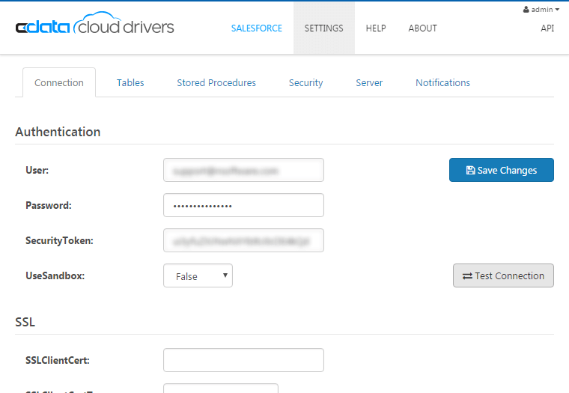View the Notifications tab
Screen dimensions: 569x393
442,83
